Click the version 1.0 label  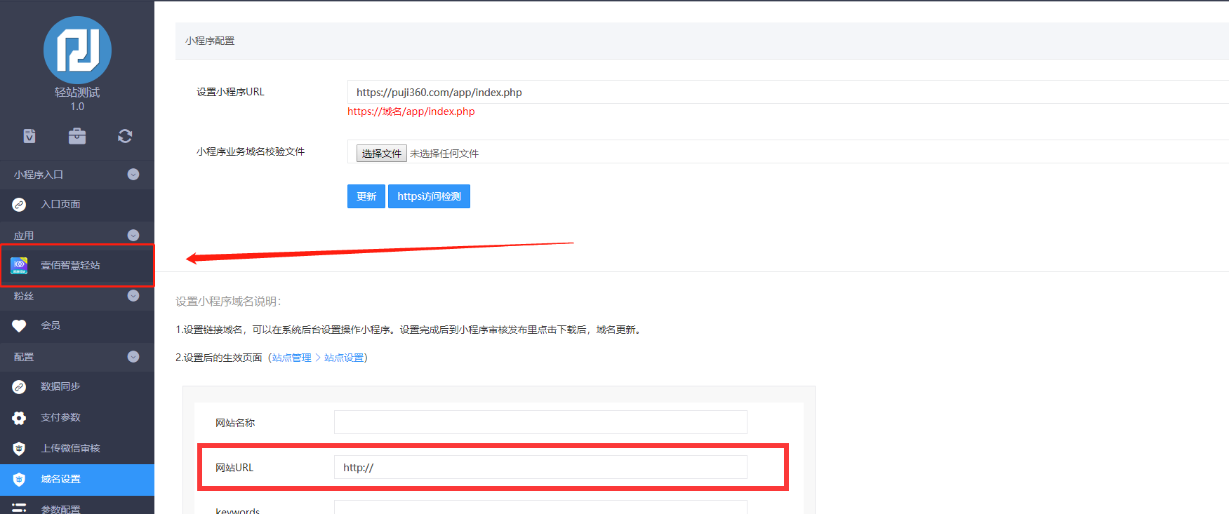77,107
